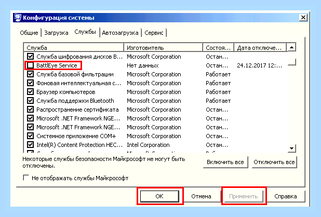Open help with the Справка button
The height and width of the screenshot is (217, 321).
286,196
